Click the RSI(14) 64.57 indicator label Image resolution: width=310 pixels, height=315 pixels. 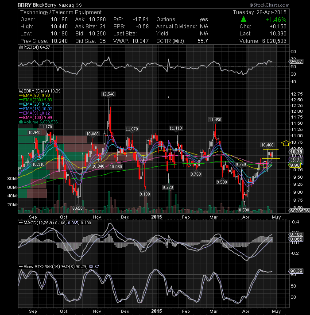click(x=37, y=47)
